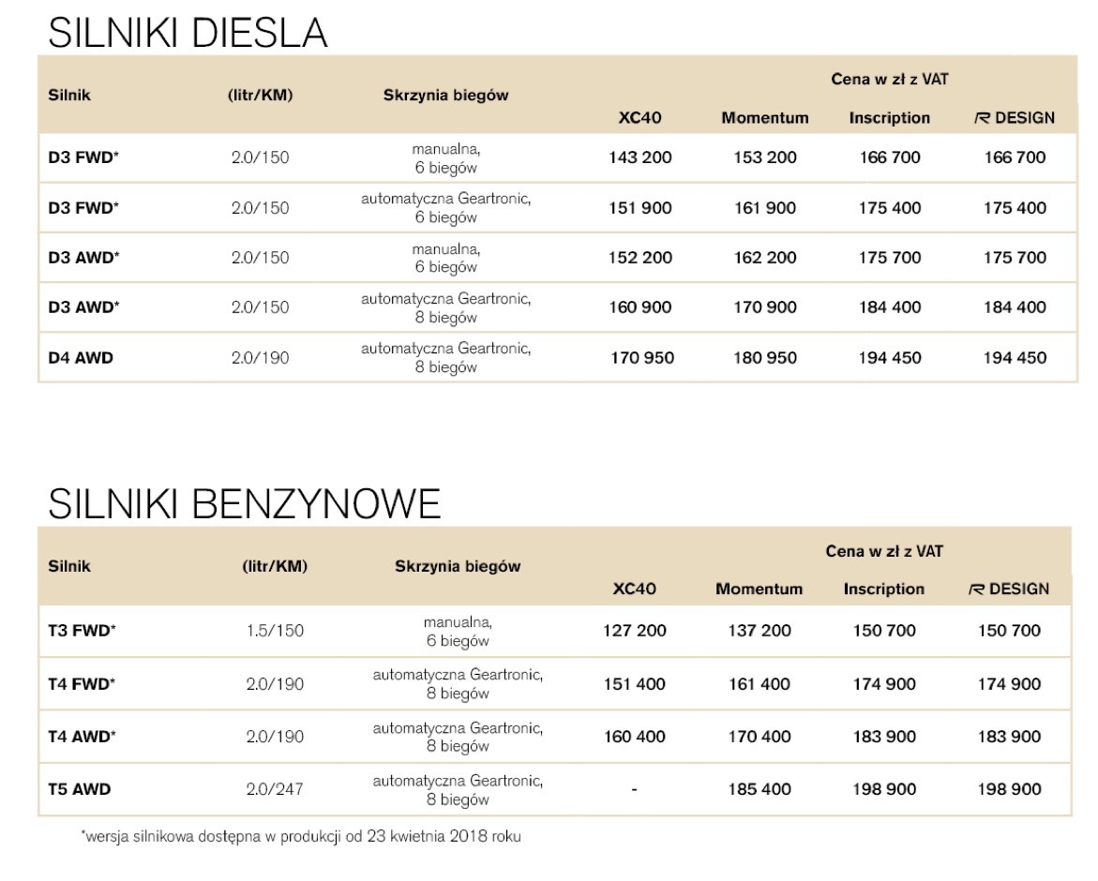Screen dimensions: 1098x881
Task: Click the footnote about 23 kwietnia 2018
Action: 300,836
